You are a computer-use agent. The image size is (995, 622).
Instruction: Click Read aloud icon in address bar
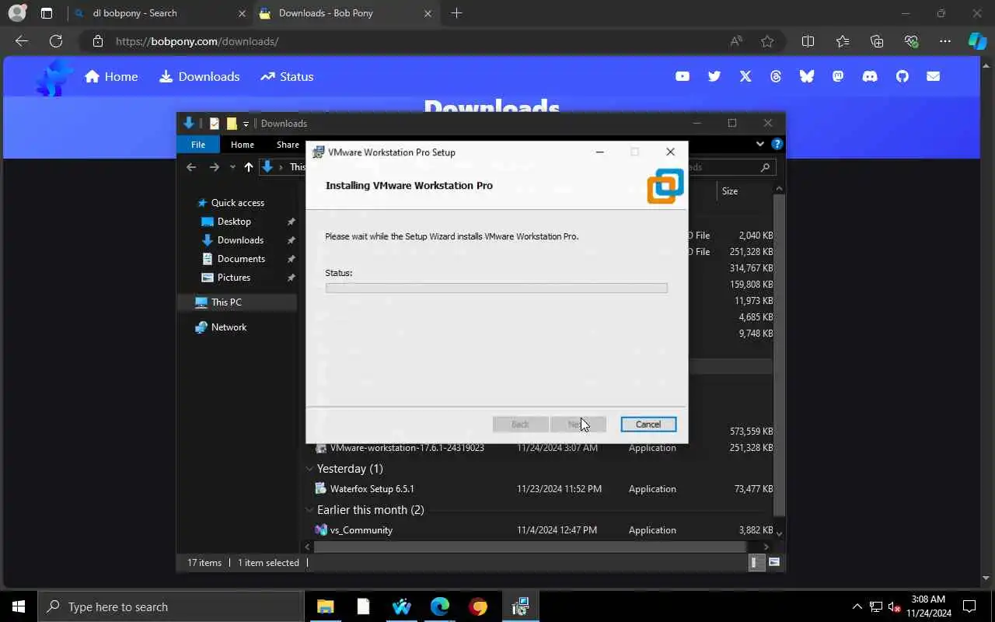point(736,41)
